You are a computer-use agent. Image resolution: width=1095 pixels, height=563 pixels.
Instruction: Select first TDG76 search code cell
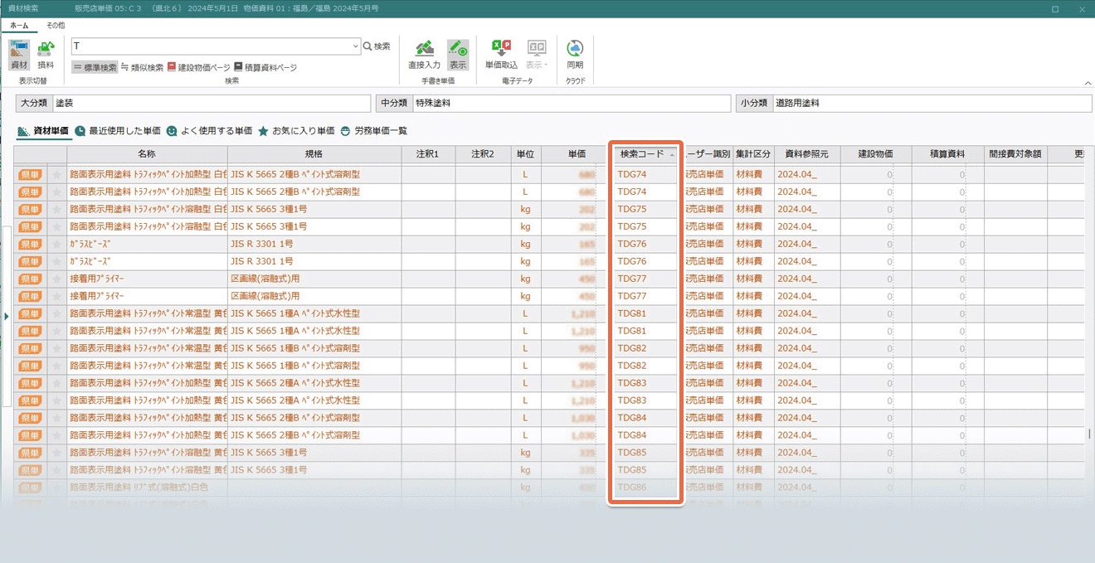645,245
